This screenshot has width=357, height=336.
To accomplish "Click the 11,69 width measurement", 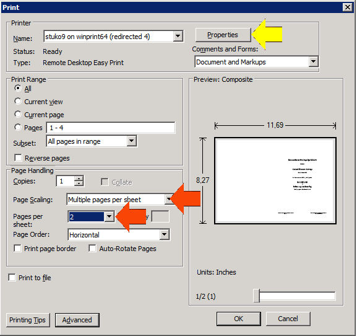I will (x=275, y=125).
